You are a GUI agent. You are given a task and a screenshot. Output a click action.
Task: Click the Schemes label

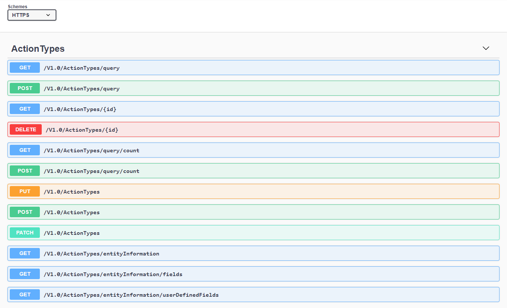pos(17,6)
